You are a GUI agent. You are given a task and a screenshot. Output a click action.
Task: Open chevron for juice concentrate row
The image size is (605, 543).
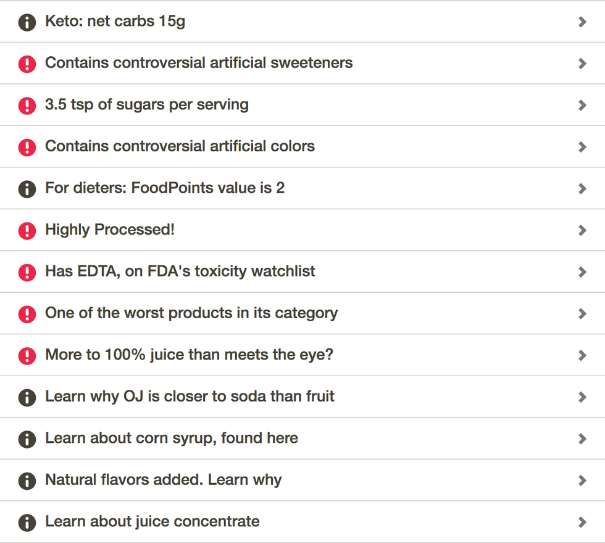(x=583, y=522)
